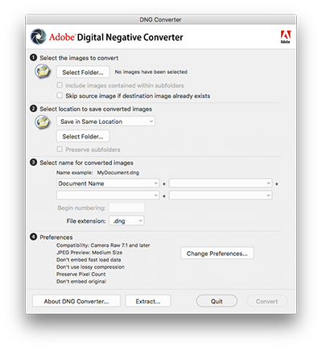Image resolution: width=322 pixels, height=350 pixels.
Task: Click the folder icon beside source Select Folder
Action: 43,72
